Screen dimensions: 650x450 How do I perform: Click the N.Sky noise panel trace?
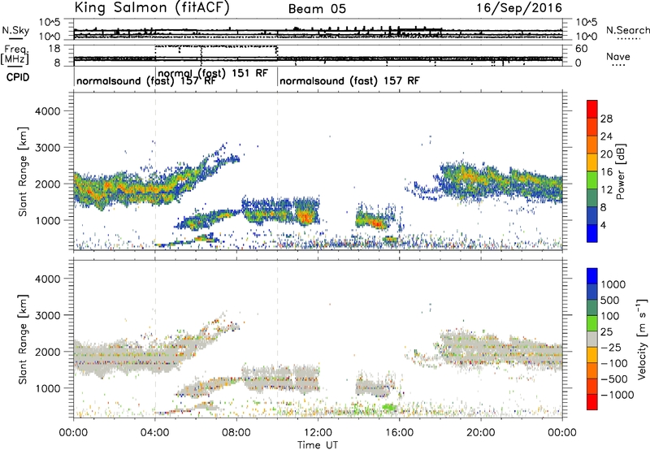[x=318, y=31]
